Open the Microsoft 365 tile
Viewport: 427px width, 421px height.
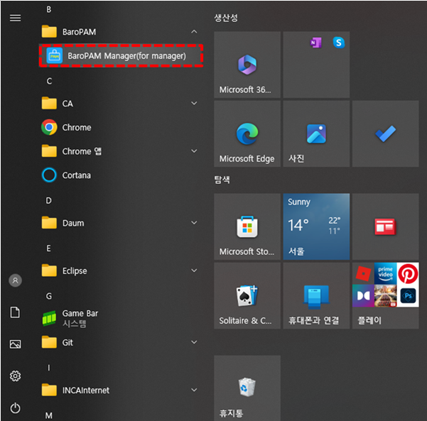tap(247, 65)
